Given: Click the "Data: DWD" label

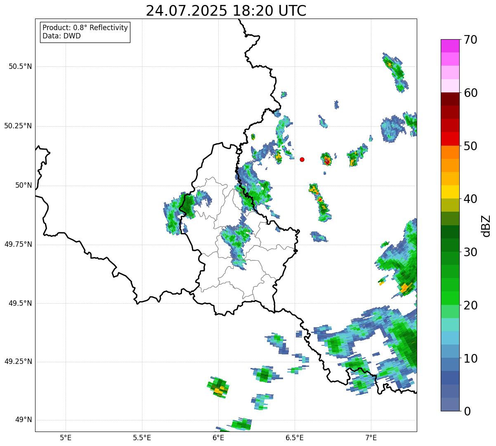Looking at the screenshot, I should click(x=61, y=36).
